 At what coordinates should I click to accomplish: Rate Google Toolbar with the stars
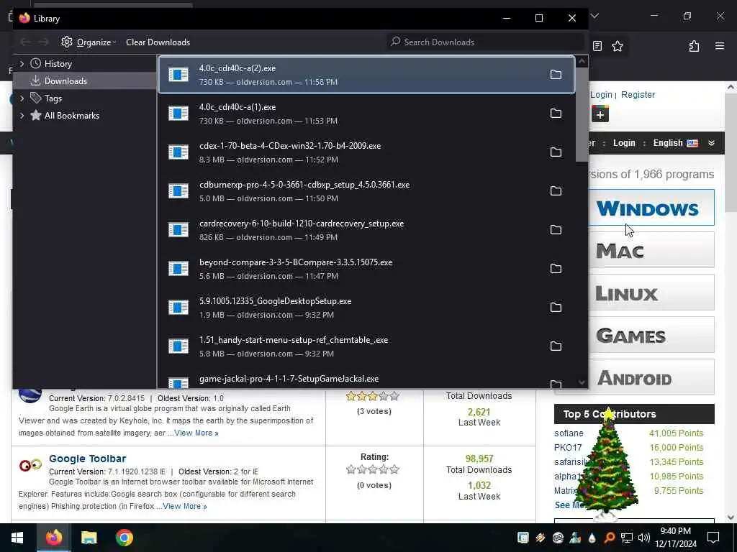coord(373,469)
